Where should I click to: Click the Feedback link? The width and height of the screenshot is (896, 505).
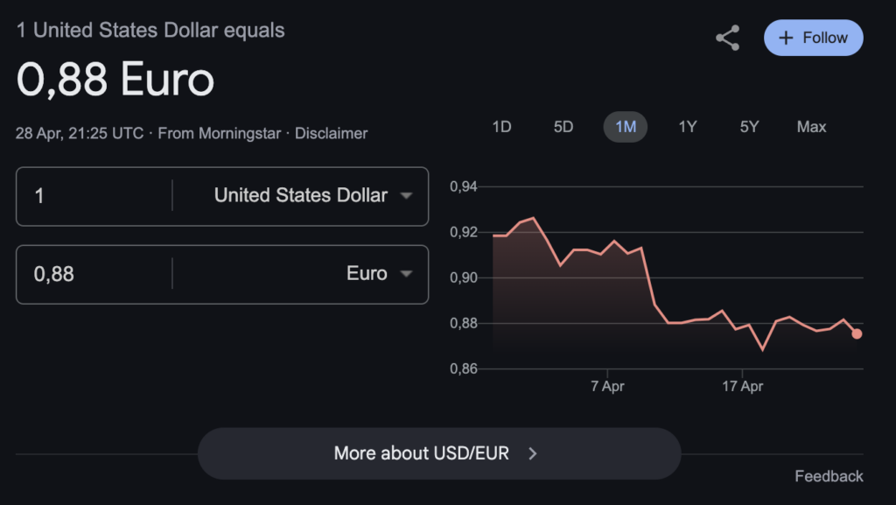[x=829, y=476]
